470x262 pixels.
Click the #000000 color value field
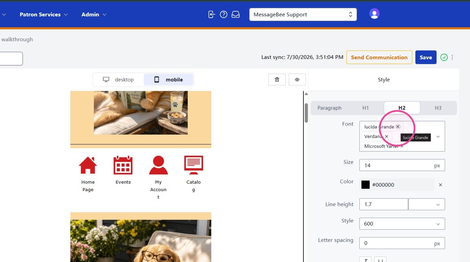point(402,185)
